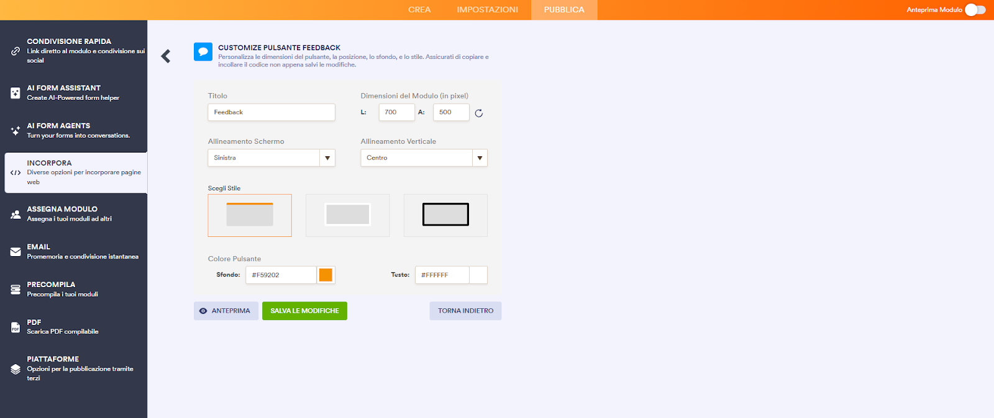Click the white Testo color swatch
Screen dimensions: 994x418
point(478,275)
